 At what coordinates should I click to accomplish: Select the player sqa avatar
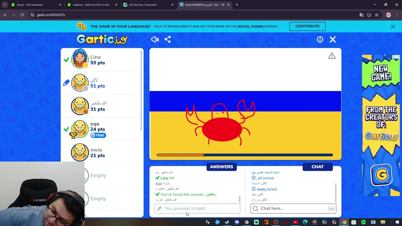79,129
